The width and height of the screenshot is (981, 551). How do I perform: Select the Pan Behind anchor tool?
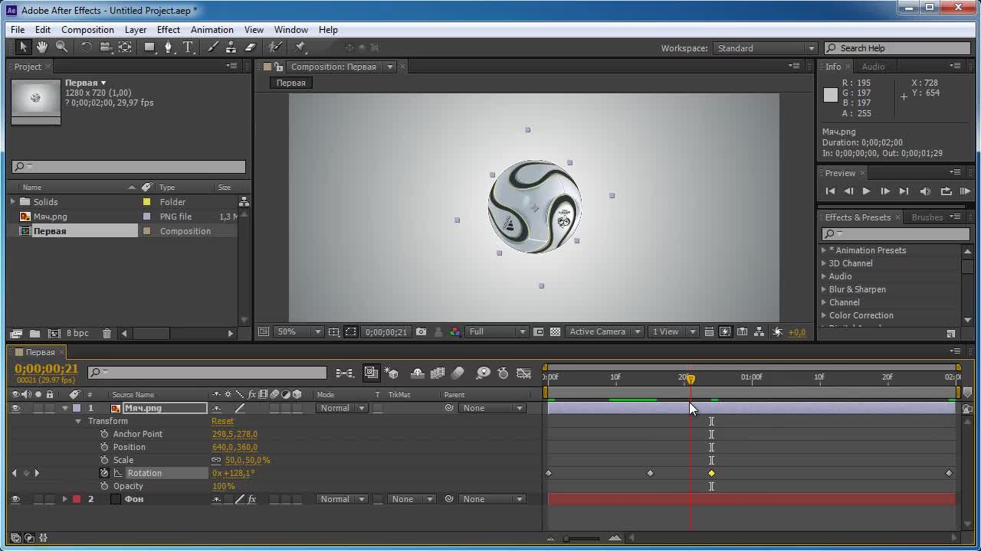tap(125, 47)
